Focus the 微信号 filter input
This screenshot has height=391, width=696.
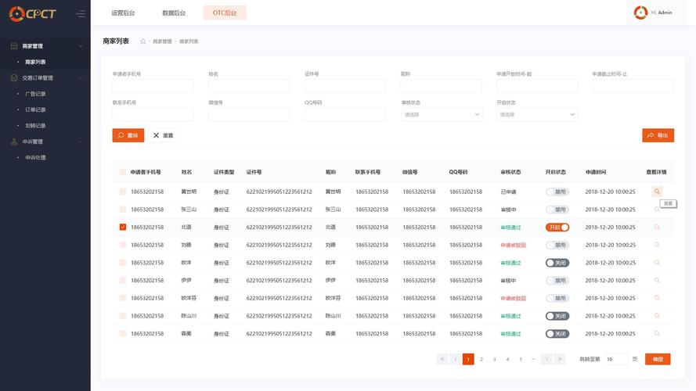[249, 114]
